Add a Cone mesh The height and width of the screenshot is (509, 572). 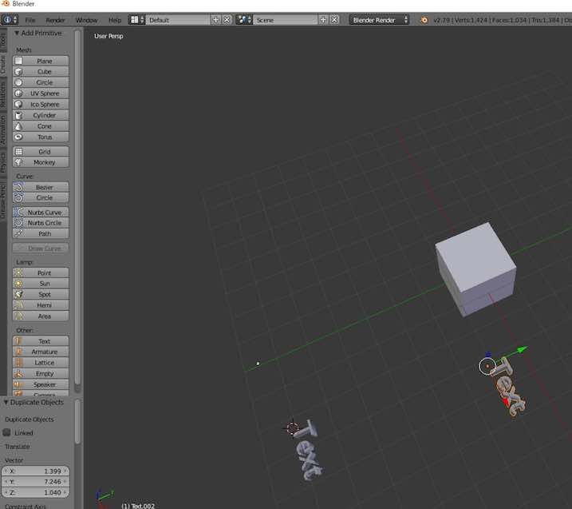[41, 126]
